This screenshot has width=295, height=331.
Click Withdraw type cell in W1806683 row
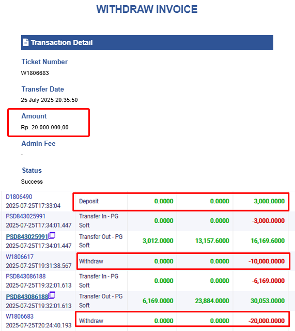point(91,321)
